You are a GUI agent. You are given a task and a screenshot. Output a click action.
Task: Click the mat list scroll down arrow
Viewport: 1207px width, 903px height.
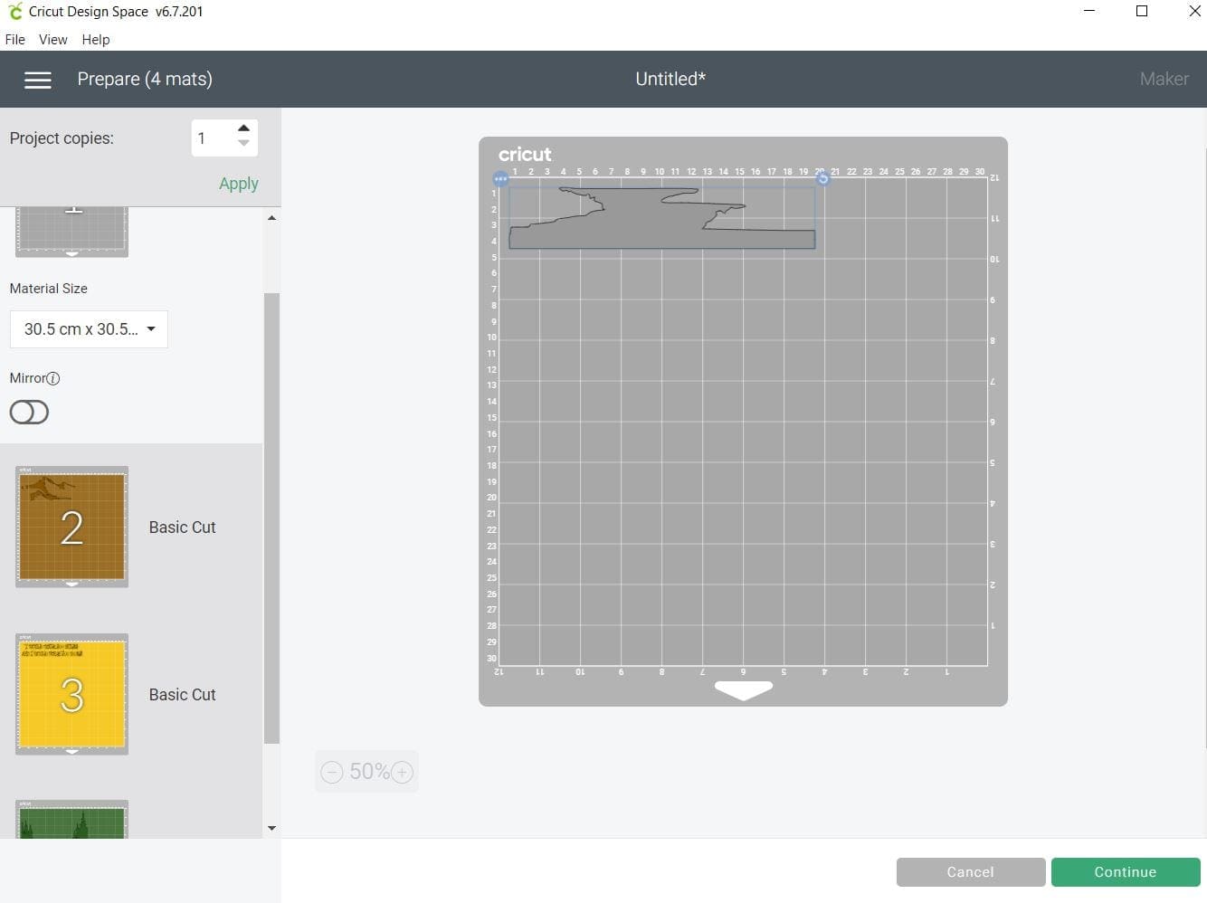click(271, 828)
